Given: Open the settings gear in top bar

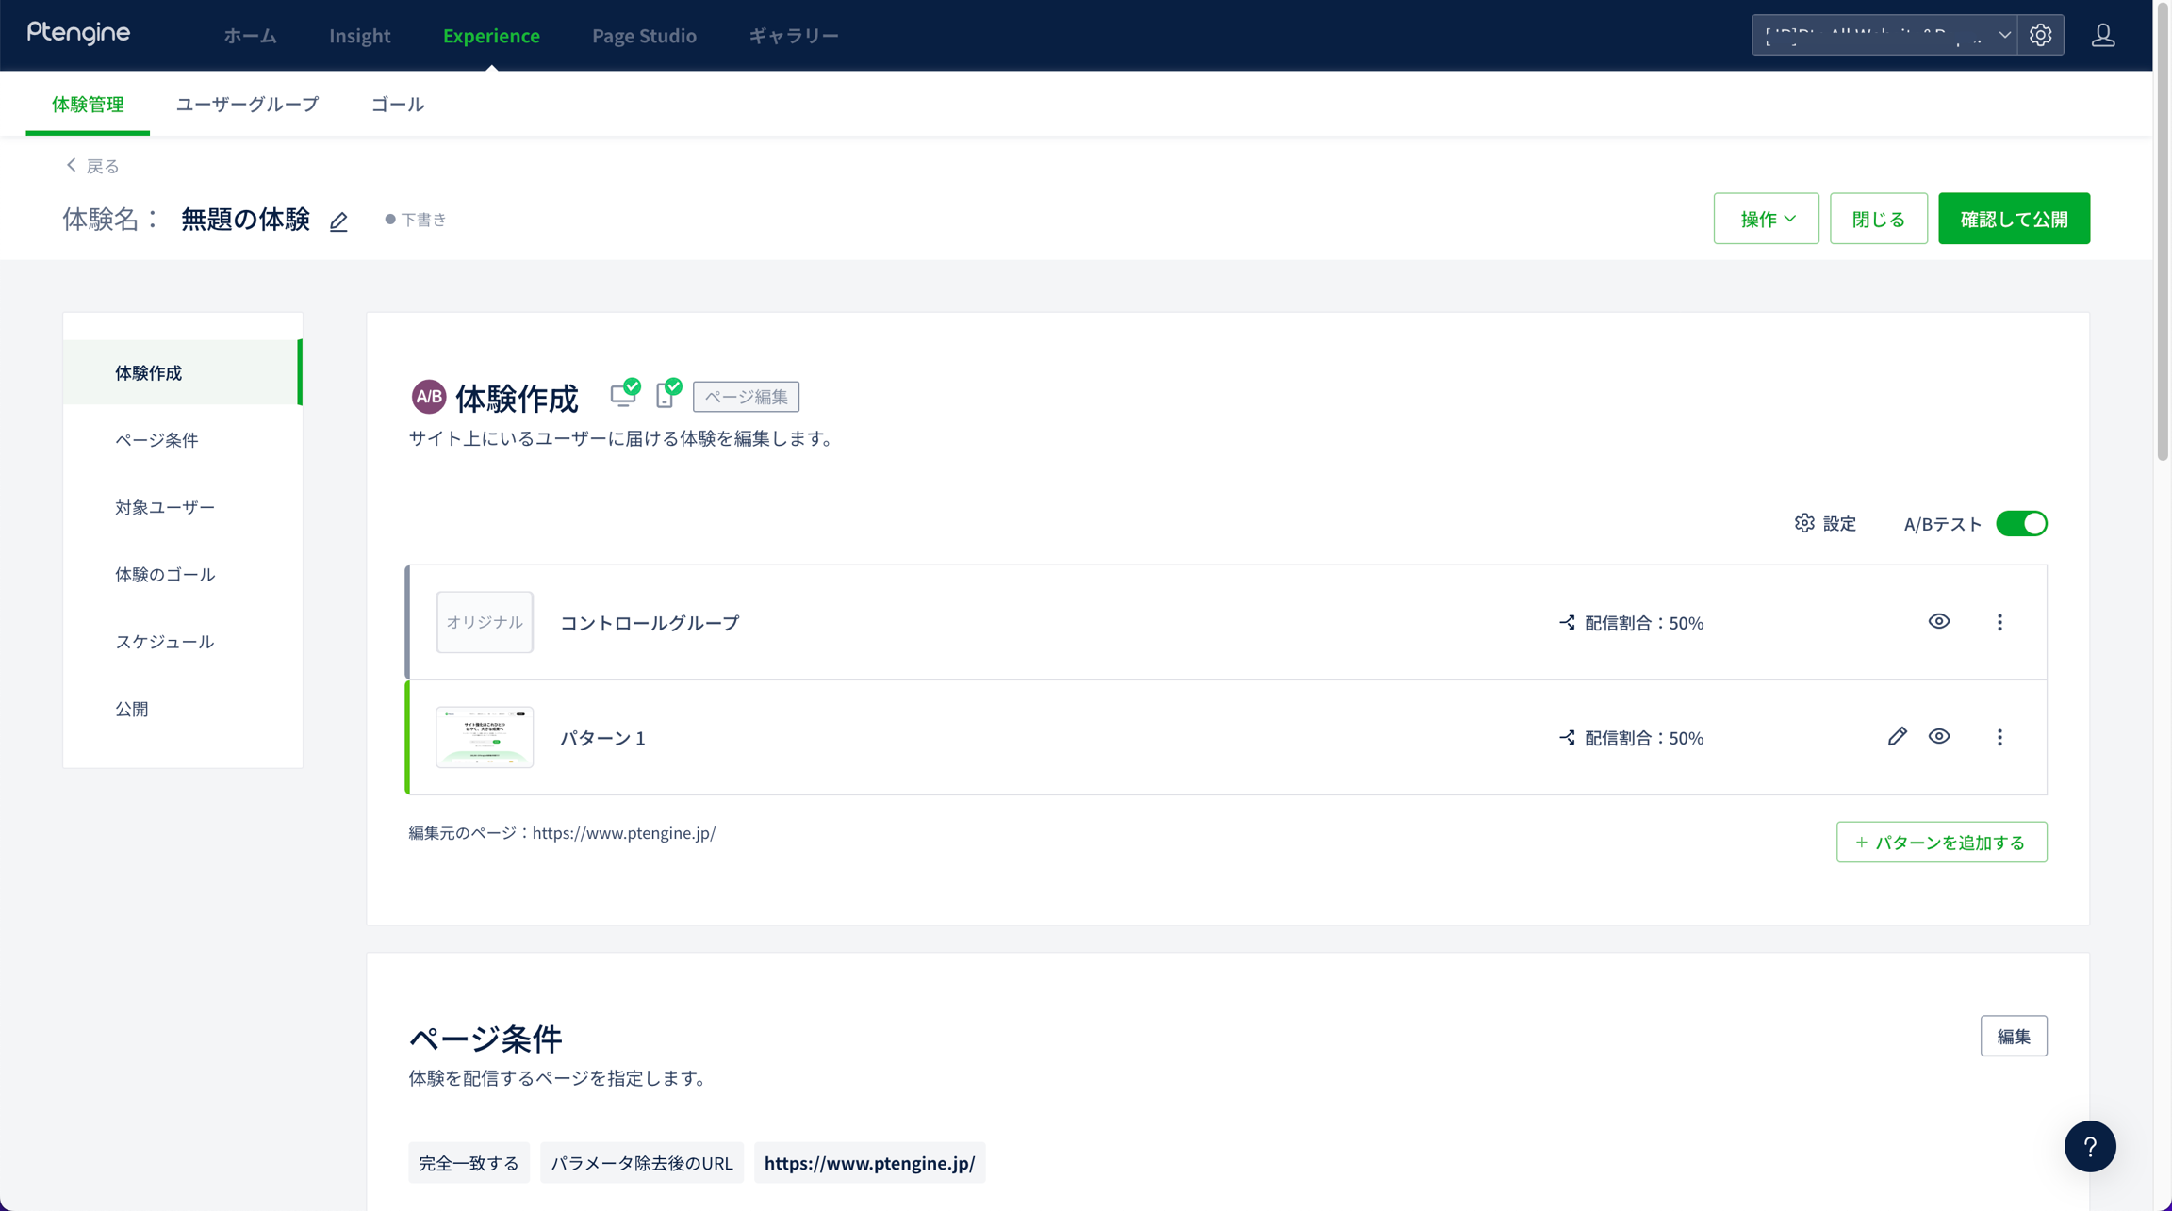Looking at the screenshot, I should 2040,35.
